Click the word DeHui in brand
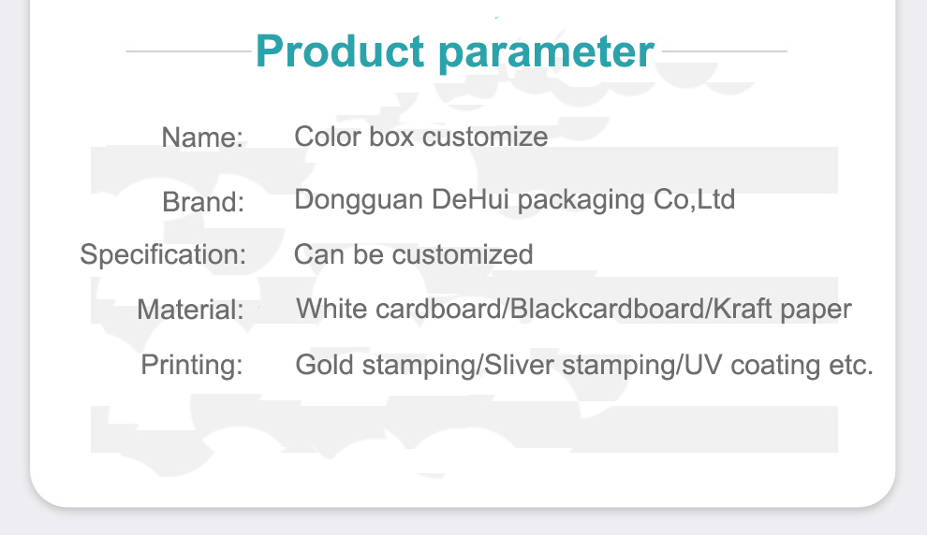The width and height of the screenshot is (927, 535). tap(470, 199)
